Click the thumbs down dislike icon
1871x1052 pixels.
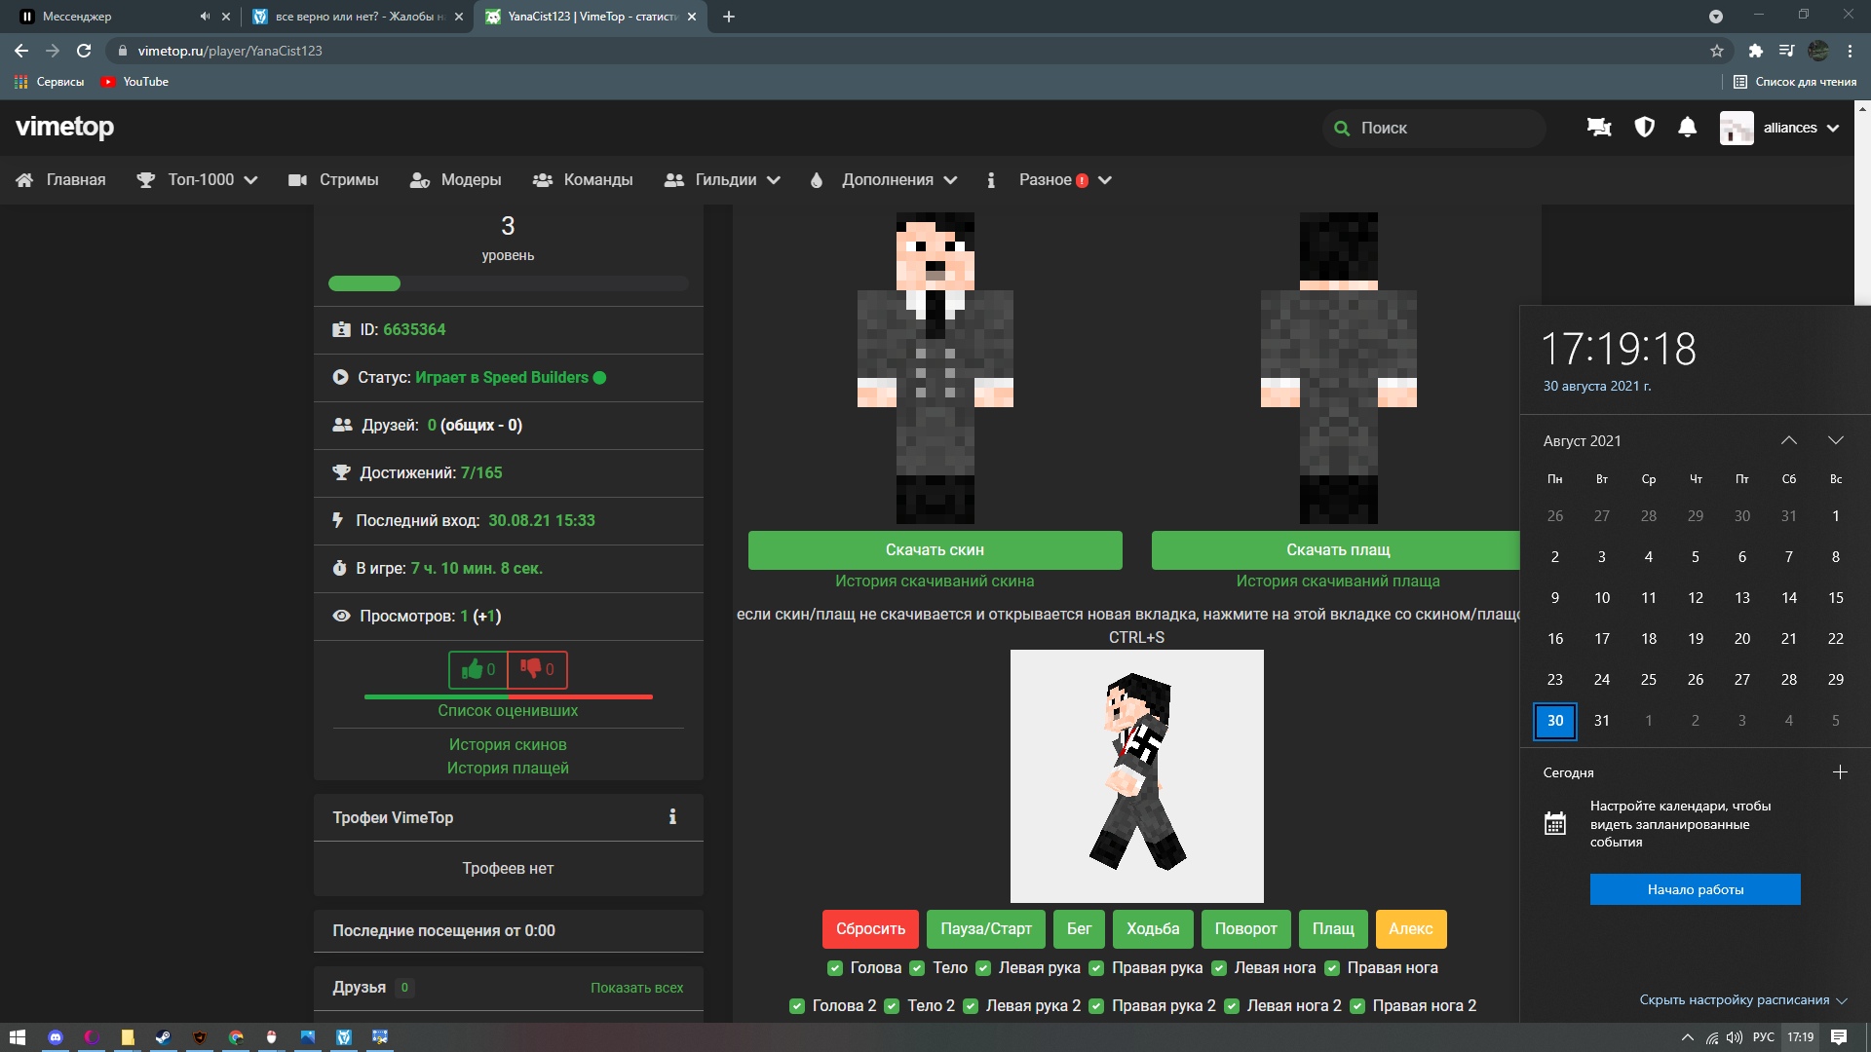(x=531, y=669)
